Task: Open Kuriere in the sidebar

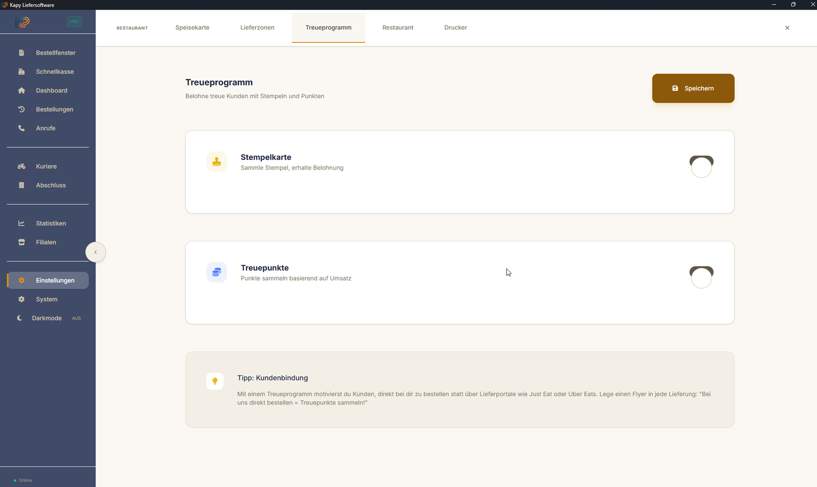Action: pos(48,166)
